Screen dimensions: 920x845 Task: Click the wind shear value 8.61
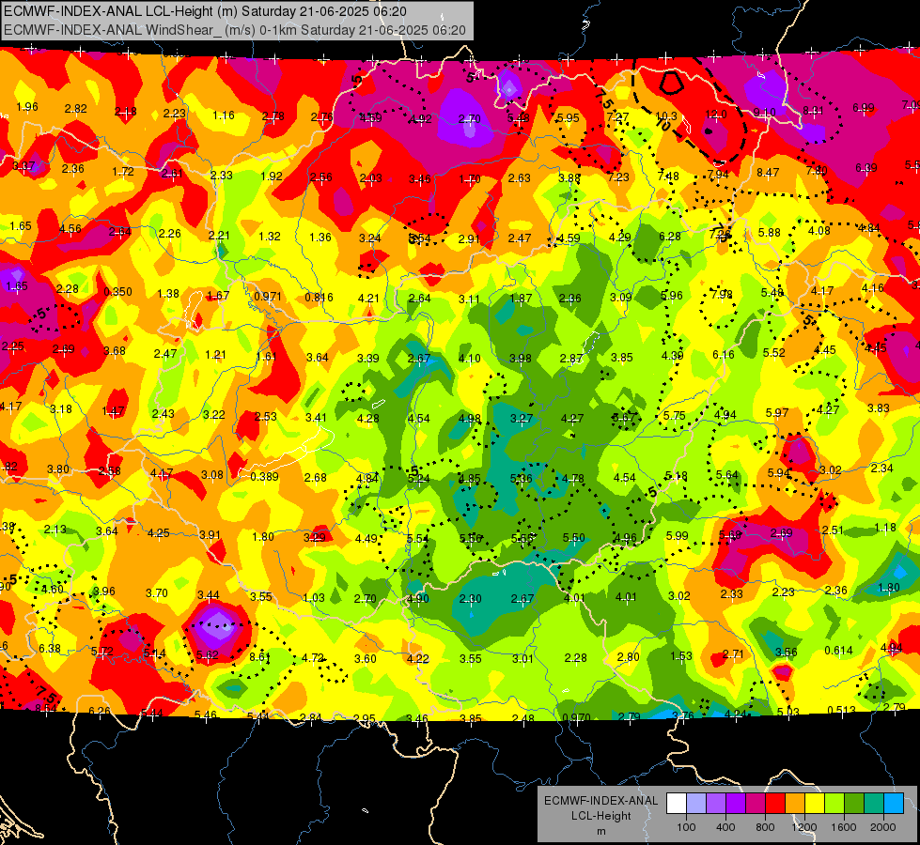[260, 657]
